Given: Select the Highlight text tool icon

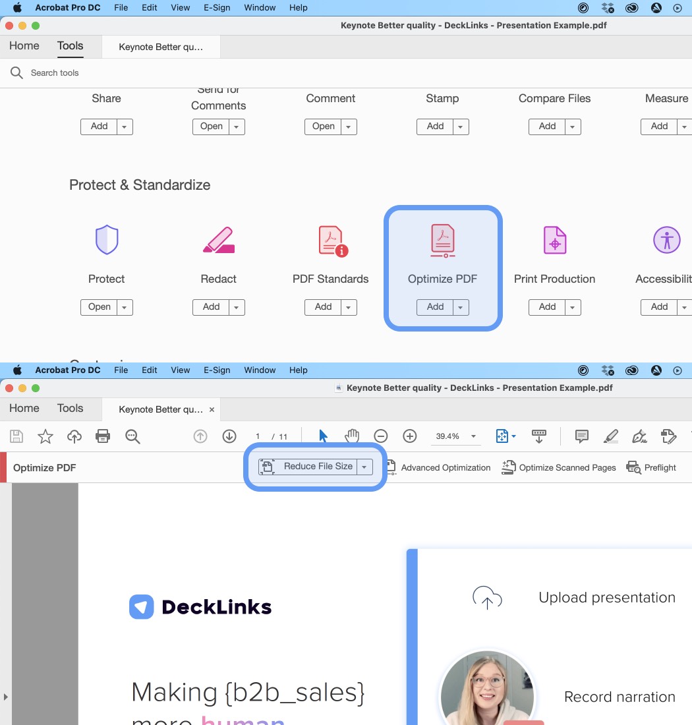Looking at the screenshot, I should click(x=610, y=436).
